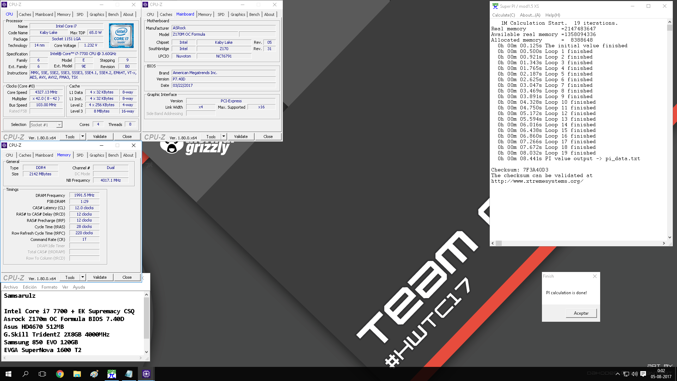Minimize the Super PI window
This screenshot has width=677, height=381.
click(x=633, y=6)
